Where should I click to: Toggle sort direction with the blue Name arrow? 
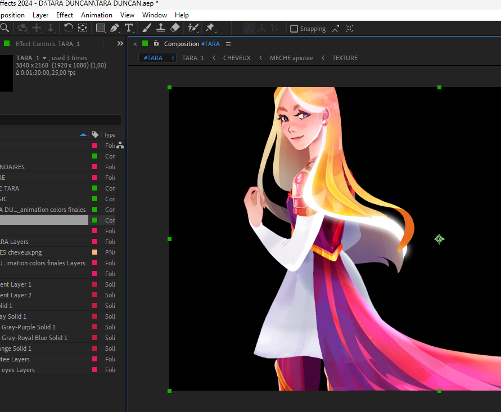[x=83, y=135]
